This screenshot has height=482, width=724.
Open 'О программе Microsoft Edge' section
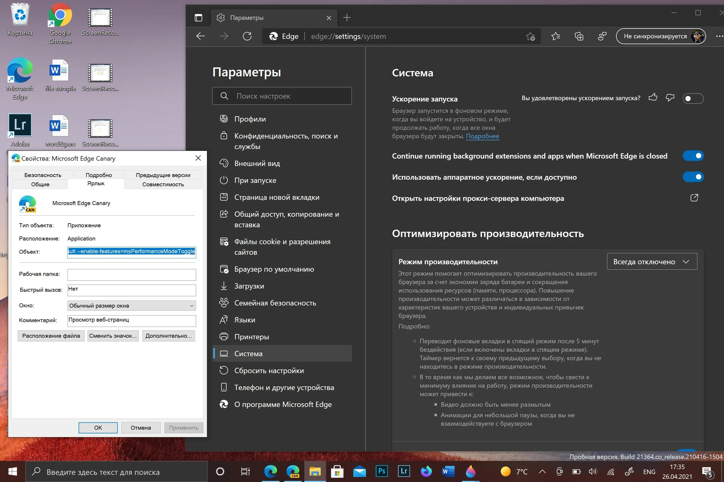[x=282, y=404]
